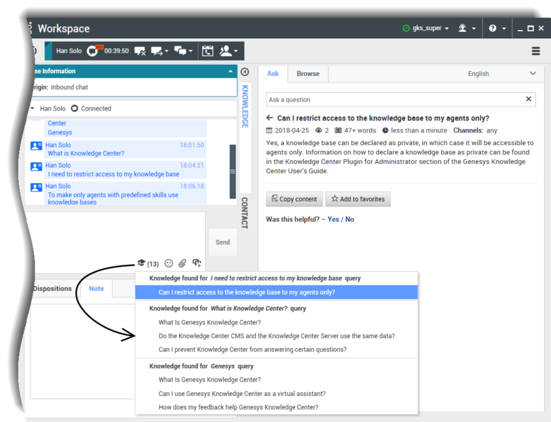Open knowledge suggestions graduation cap icon (13)
Viewport: 551px width, 422px height.
click(141, 263)
